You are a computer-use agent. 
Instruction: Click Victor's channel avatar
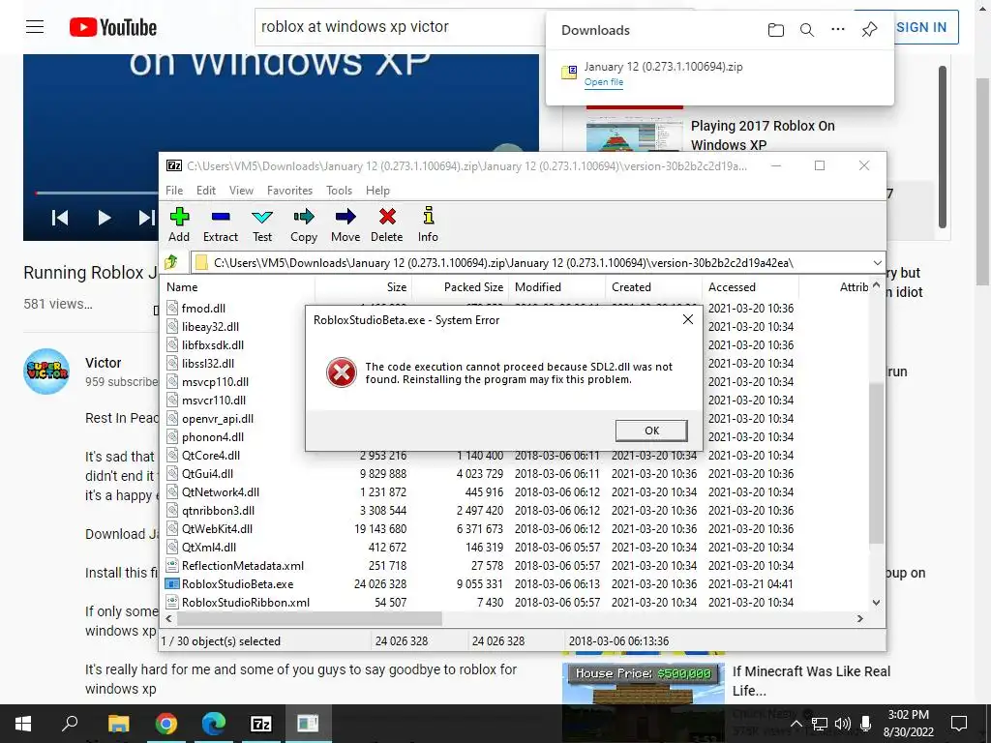(x=46, y=371)
